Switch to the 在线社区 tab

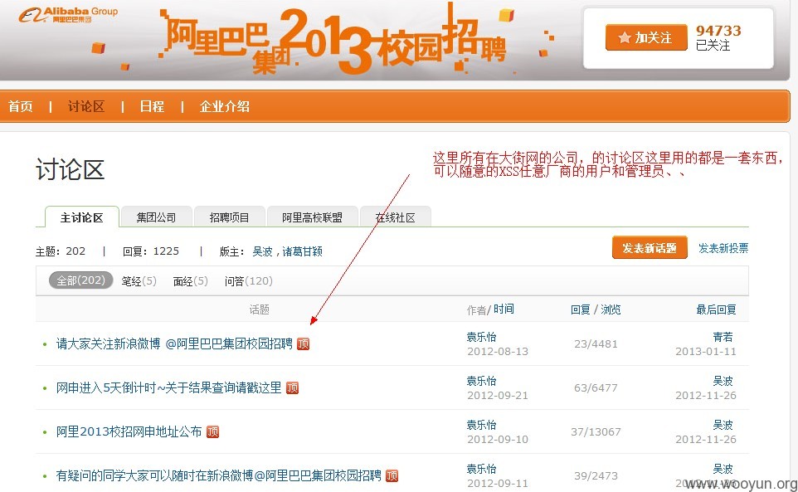click(x=396, y=217)
